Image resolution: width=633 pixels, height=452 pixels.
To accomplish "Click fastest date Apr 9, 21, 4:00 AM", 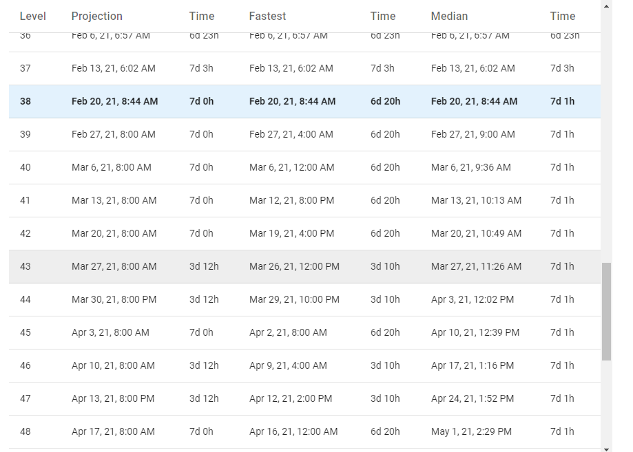I will click(x=289, y=365).
